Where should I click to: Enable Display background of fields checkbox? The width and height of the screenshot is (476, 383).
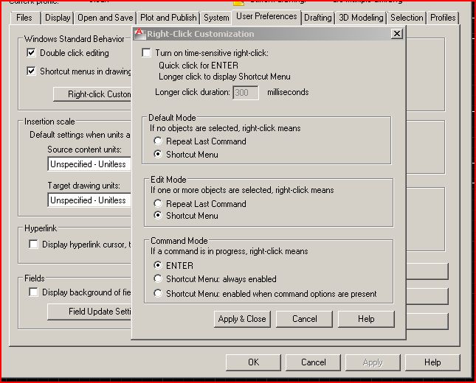33,292
